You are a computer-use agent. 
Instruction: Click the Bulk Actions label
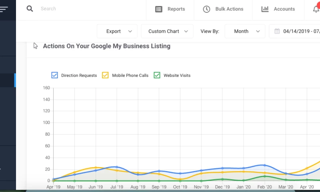[229, 9]
